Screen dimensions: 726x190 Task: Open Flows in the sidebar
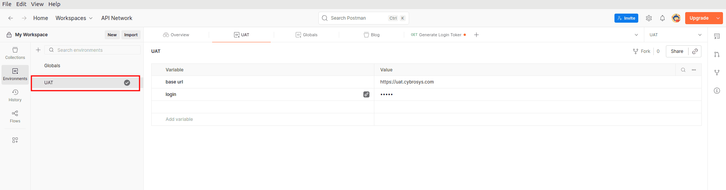[15, 117]
